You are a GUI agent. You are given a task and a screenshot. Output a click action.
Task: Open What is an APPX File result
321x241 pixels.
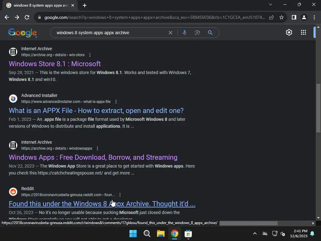96,110
